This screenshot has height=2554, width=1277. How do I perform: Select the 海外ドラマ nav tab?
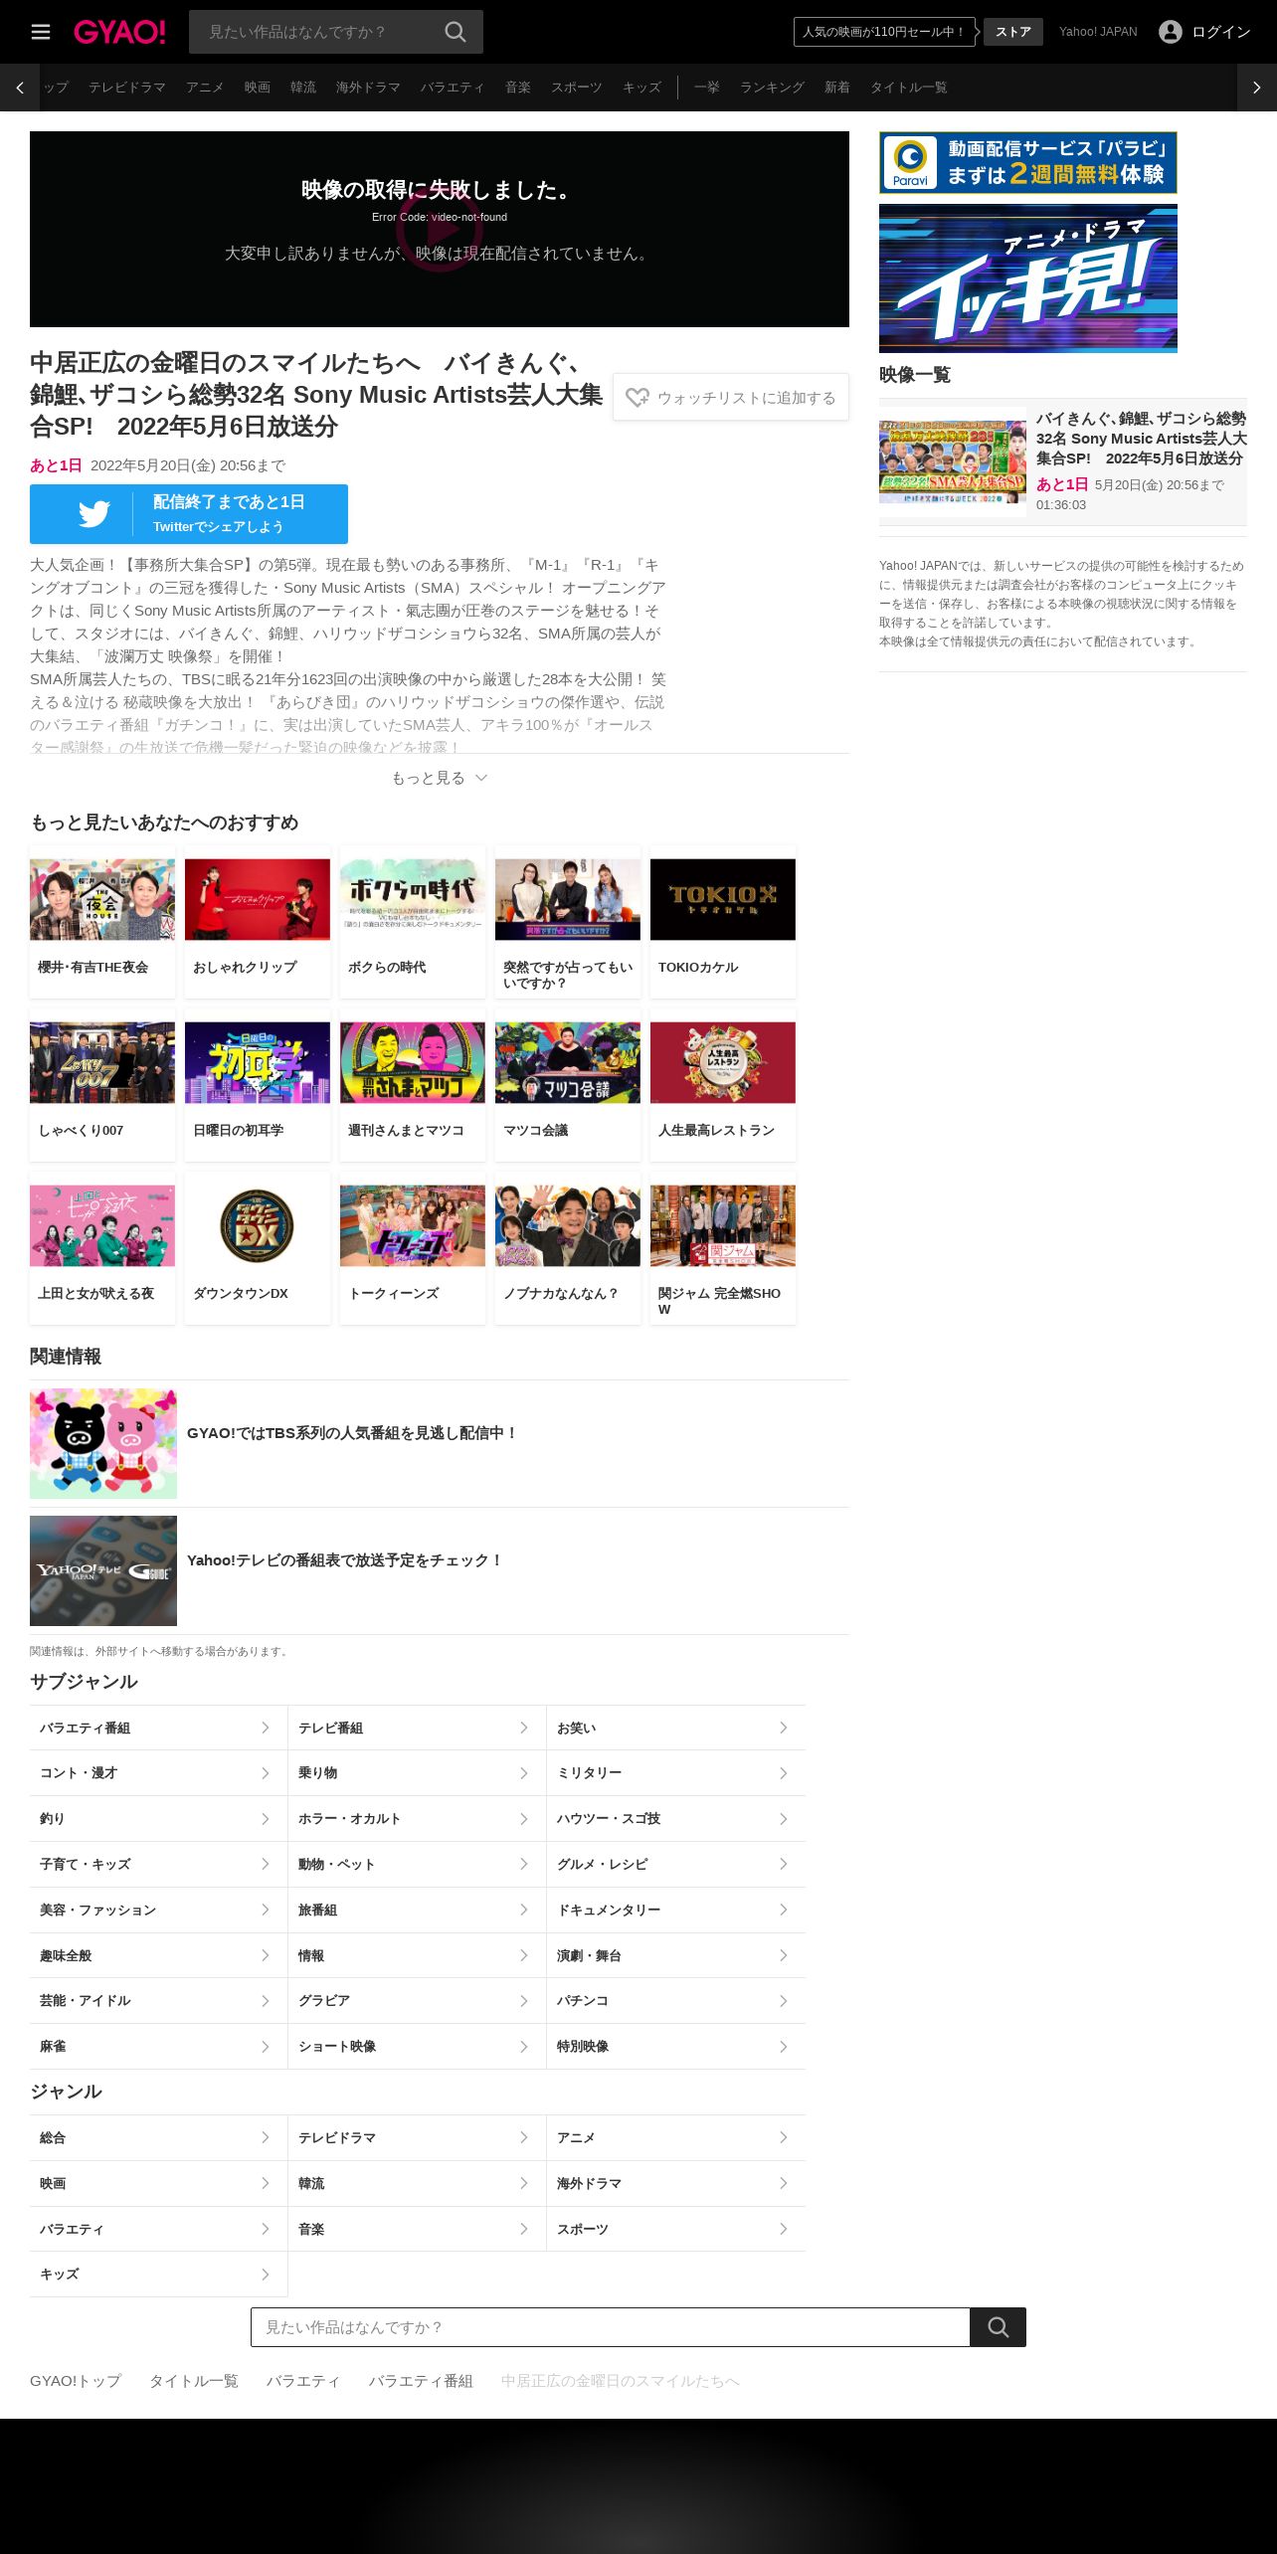click(368, 88)
